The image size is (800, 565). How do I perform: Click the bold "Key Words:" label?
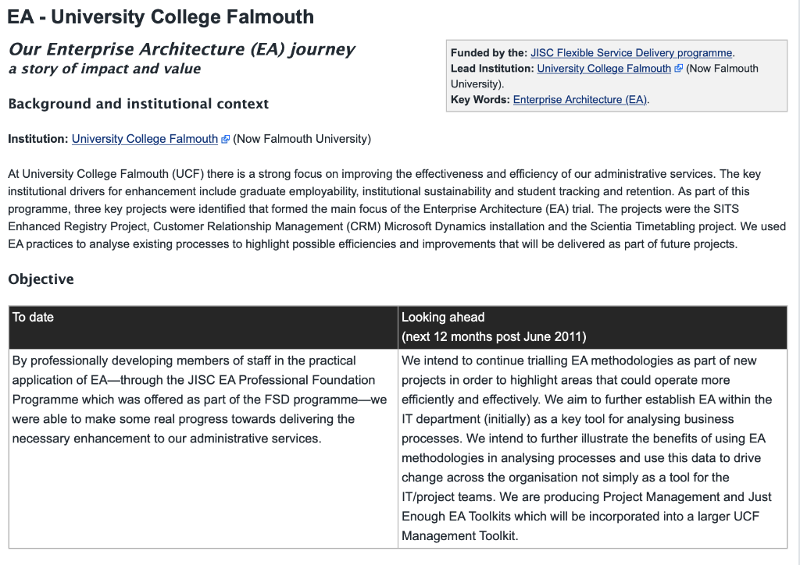point(480,100)
